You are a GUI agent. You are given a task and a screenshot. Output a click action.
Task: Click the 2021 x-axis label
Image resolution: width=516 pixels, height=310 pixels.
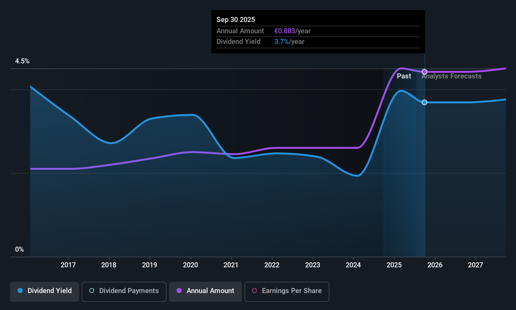(231, 265)
